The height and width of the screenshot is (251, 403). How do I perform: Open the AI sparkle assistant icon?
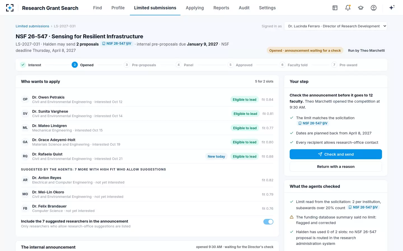coord(392,8)
